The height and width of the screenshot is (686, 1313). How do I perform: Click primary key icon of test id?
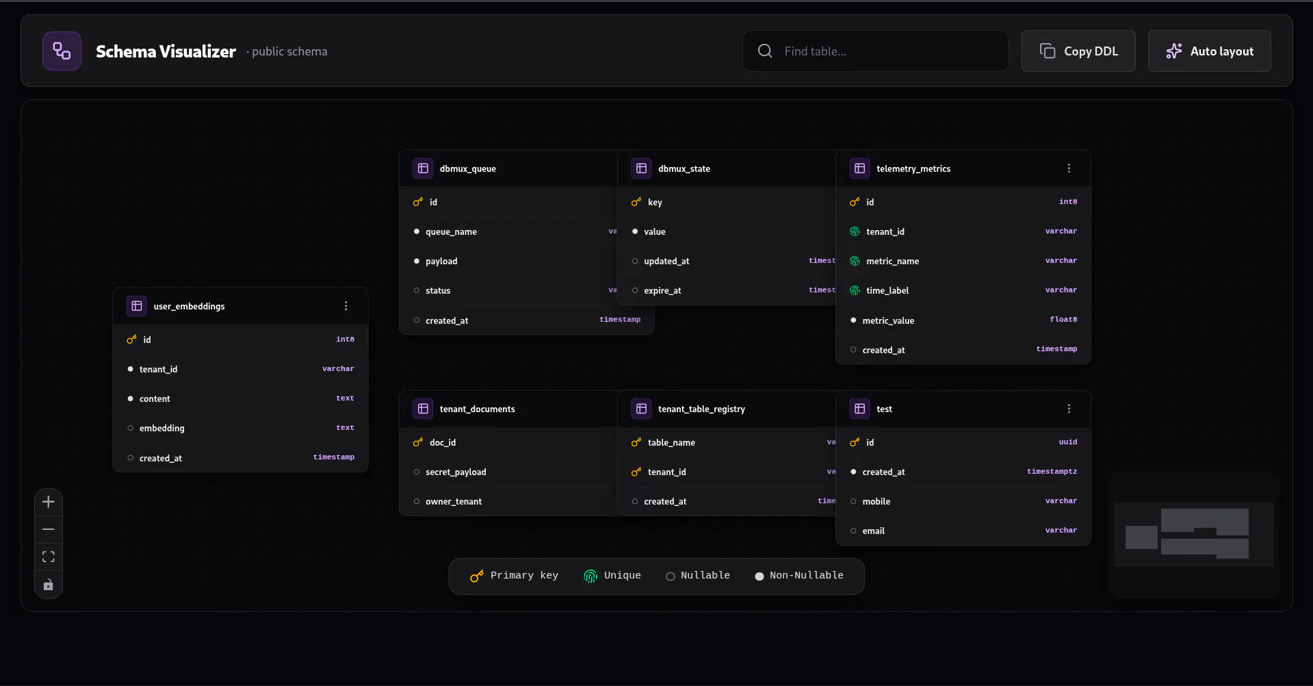coord(854,442)
